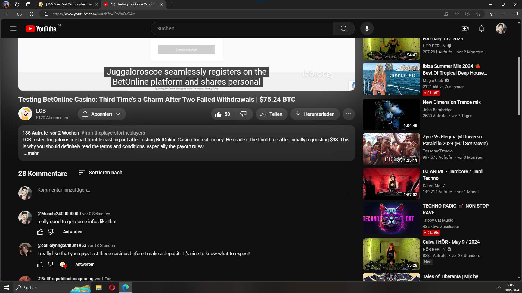Click the HÖR BERLIN 54:43 video thumbnail
Image resolution: width=522 pixels, height=293 pixels.
[391, 49]
